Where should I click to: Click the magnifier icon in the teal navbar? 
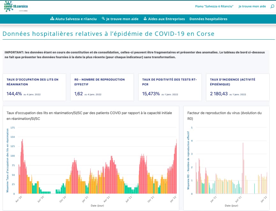[103, 19]
